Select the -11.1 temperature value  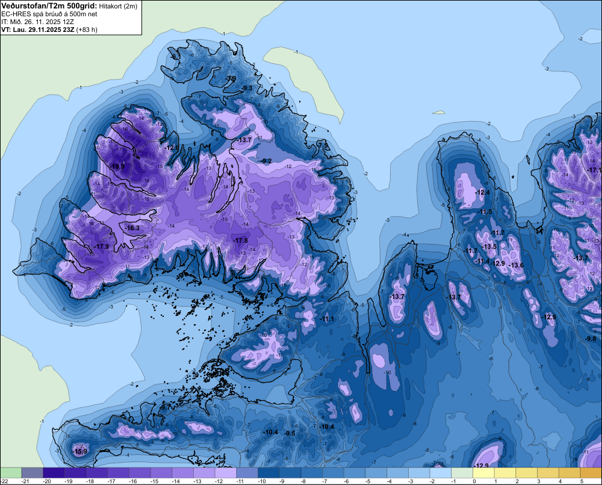328,319
